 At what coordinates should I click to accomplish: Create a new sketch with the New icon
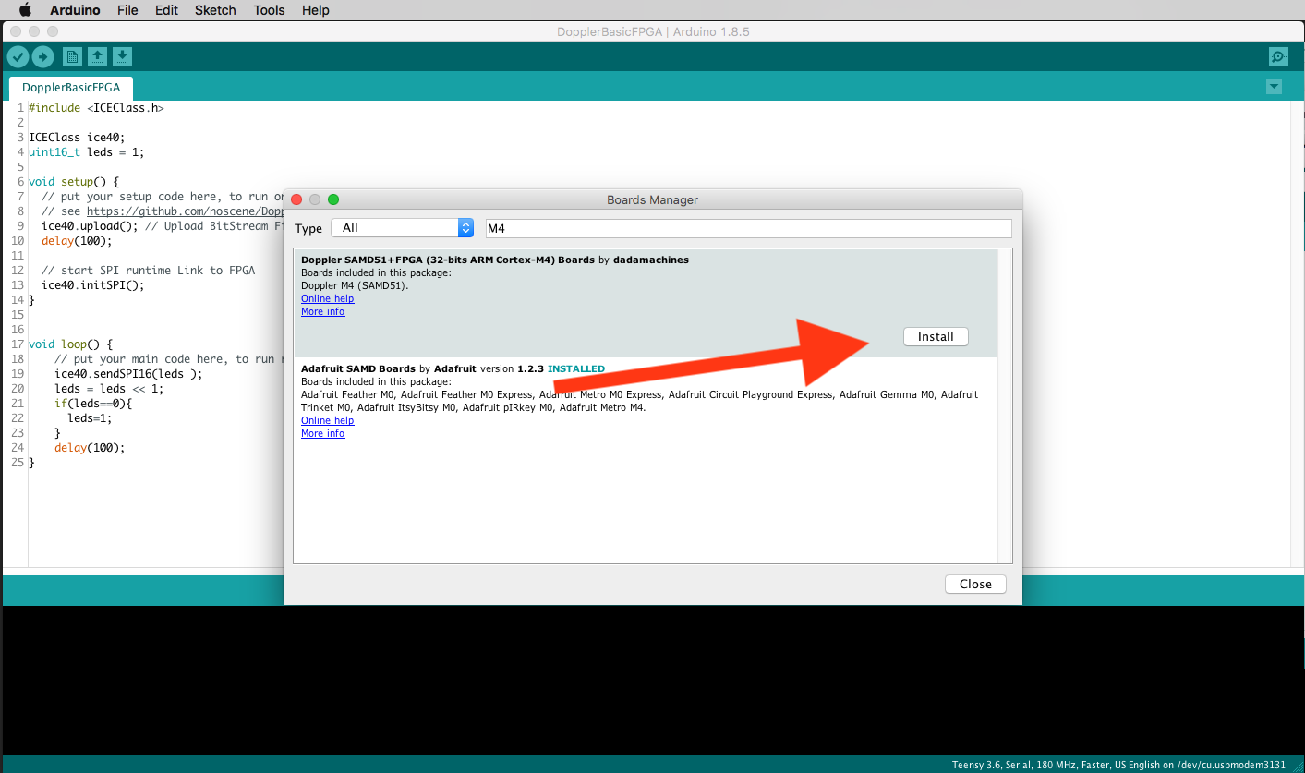[x=72, y=57]
